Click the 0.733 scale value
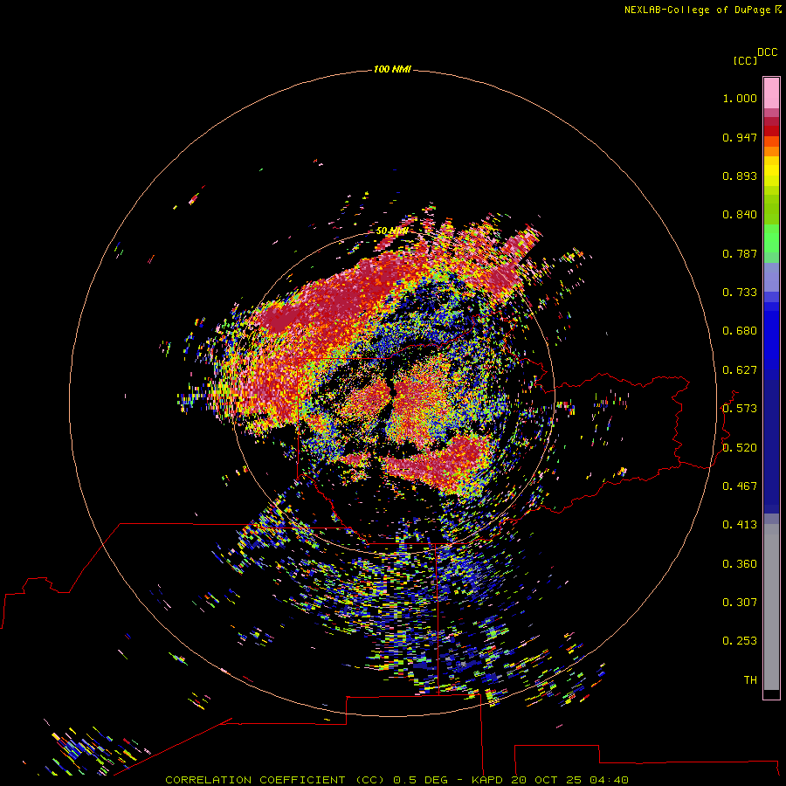This screenshot has width=786, height=786. tap(740, 293)
